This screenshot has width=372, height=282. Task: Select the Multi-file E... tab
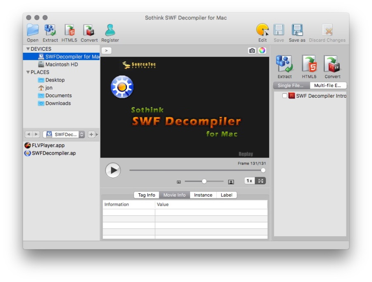(x=328, y=85)
